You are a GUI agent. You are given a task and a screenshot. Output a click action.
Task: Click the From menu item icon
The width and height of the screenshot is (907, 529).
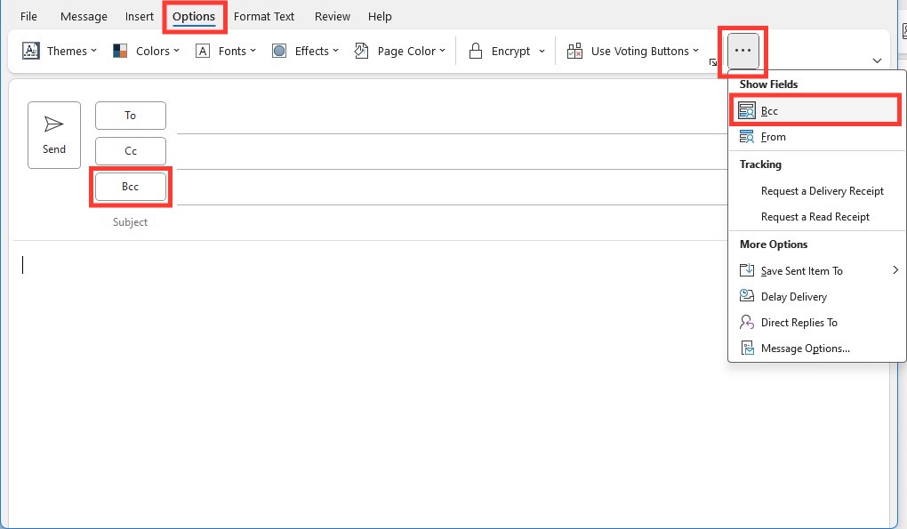(747, 137)
